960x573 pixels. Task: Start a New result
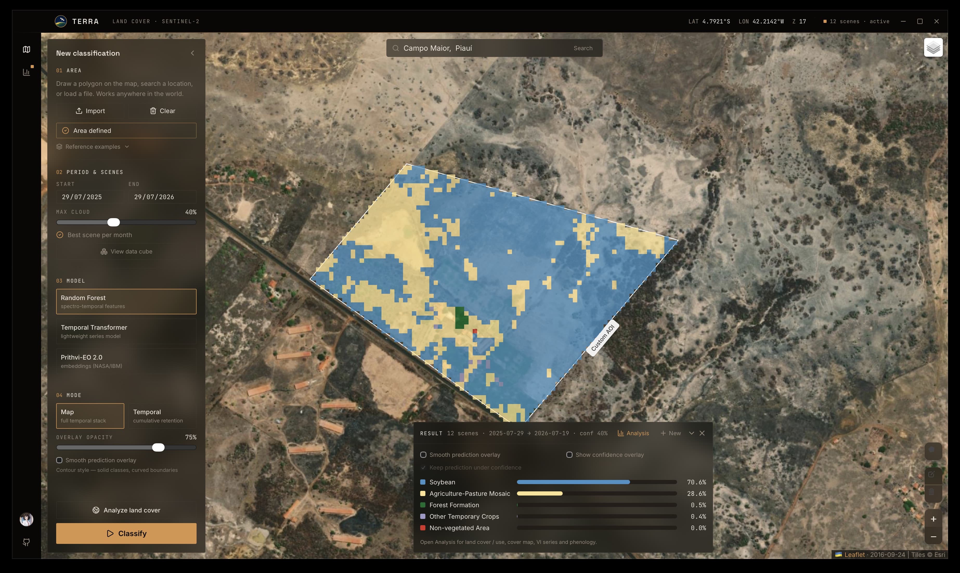click(671, 433)
